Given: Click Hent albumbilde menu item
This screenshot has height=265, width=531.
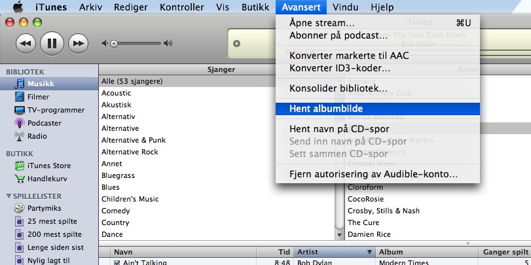Looking at the screenshot, I should coord(378,109).
